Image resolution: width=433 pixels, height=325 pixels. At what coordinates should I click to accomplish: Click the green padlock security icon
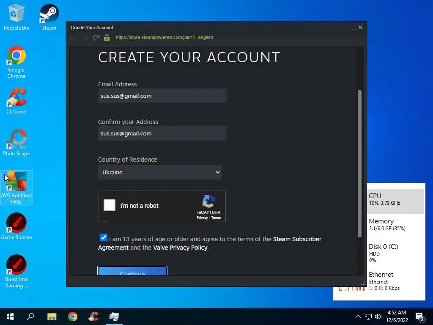click(x=107, y=38)
